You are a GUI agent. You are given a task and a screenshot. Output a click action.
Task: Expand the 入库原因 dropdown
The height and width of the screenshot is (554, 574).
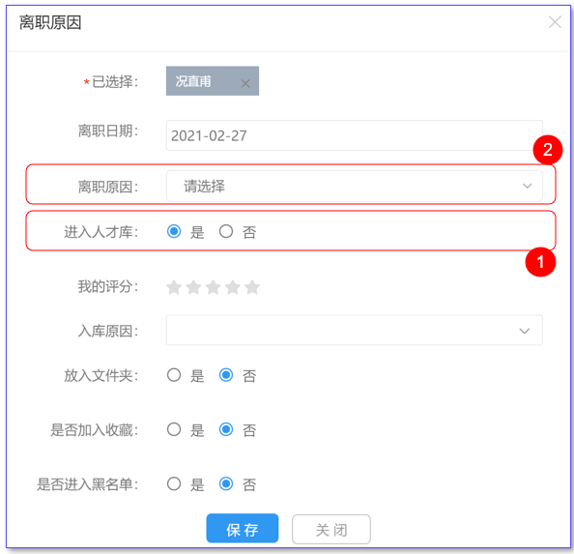point(355,330)
